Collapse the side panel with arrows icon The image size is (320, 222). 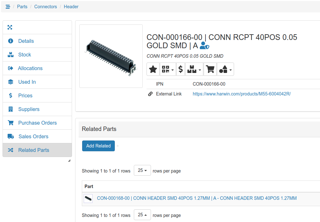(10, 27)
